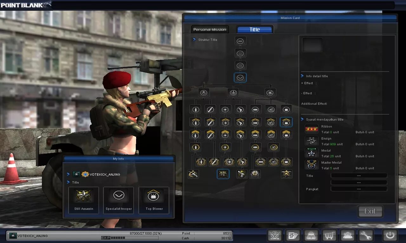Toggle the selected envelope title node

(240, 78)
